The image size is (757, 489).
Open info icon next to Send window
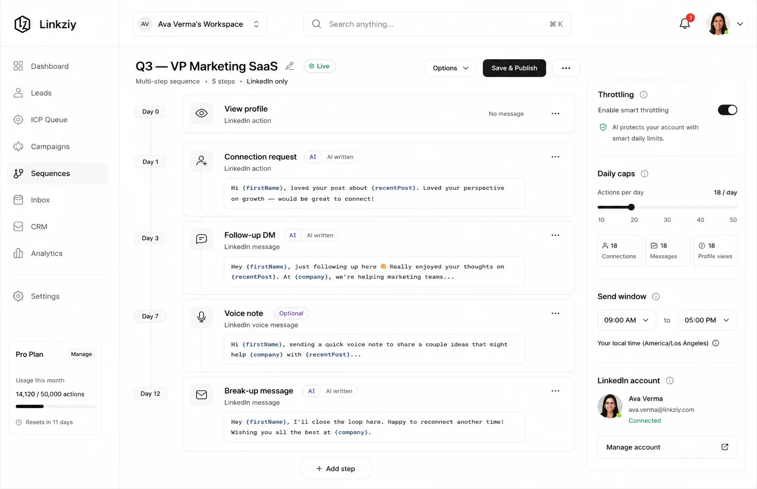pyautogui.click(x=656, y=296)
